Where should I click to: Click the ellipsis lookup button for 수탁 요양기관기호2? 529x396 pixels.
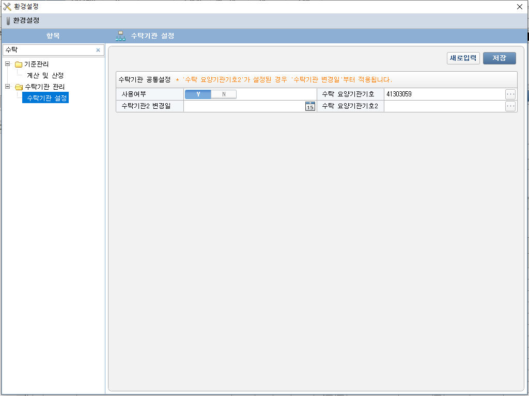(x=510, y=106)
